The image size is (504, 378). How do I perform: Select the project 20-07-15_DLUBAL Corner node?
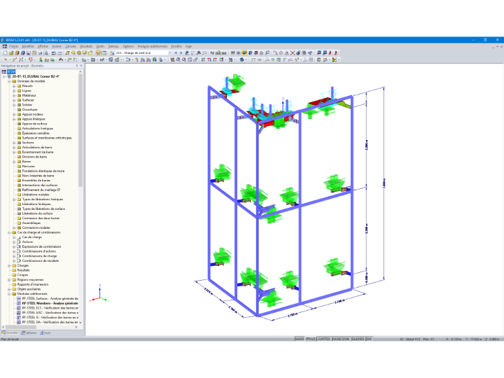click(x=36, y=76)
